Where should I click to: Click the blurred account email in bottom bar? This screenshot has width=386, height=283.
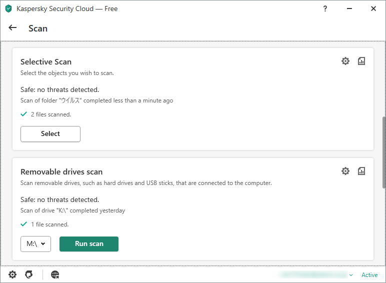pyautogui.click(x=313, y=274)
